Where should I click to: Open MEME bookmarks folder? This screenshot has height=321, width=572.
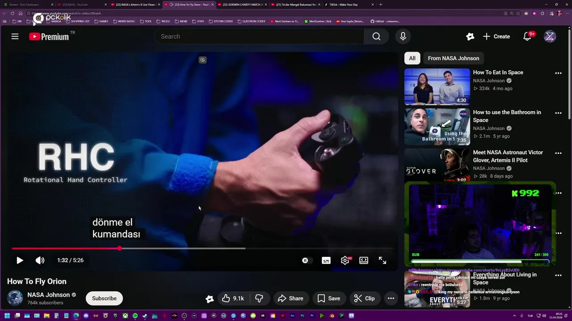click(181, 21)
